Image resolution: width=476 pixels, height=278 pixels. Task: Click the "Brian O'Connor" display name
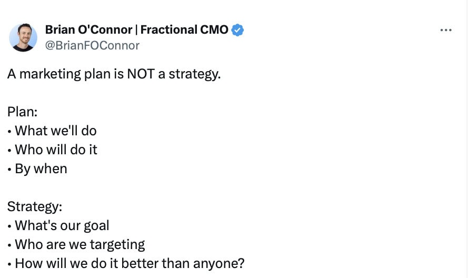(88, 29)
